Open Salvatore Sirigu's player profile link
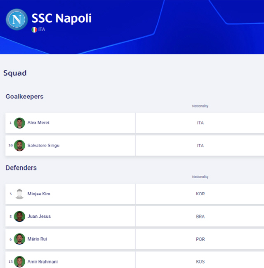 43,145
